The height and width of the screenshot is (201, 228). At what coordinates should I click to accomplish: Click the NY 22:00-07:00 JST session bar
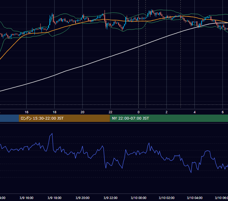[x=169, y=118]
